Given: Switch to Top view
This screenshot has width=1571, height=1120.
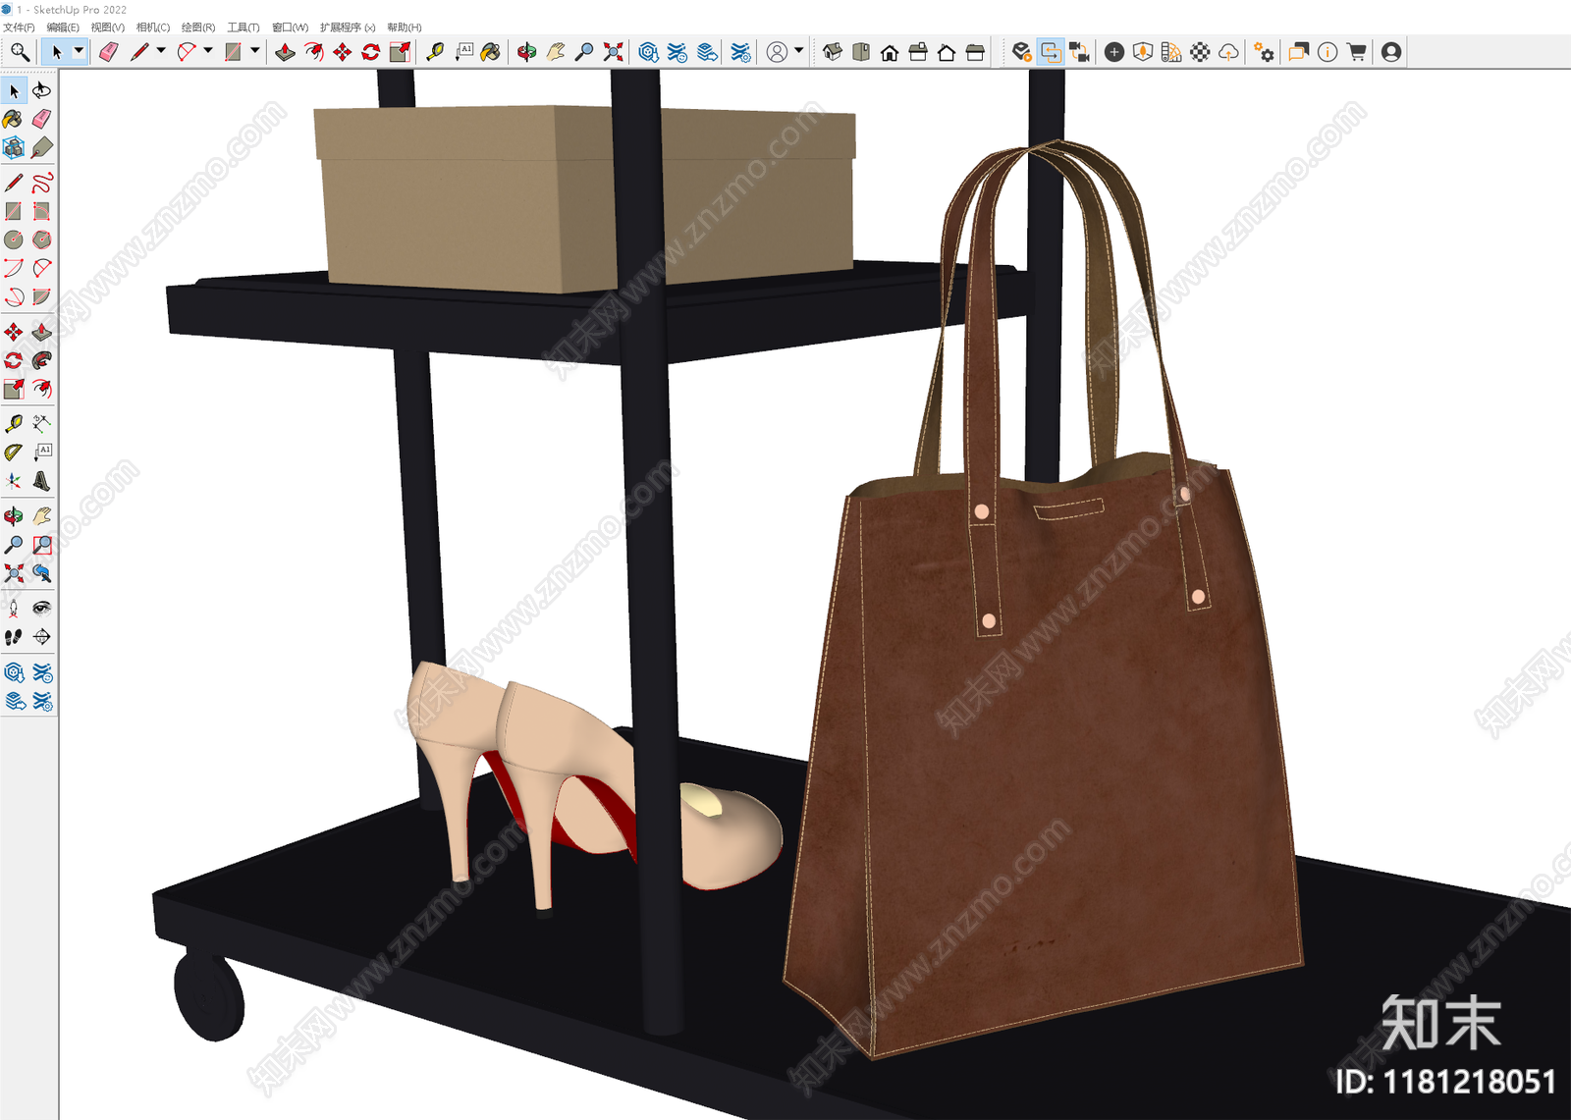Looking at the screenshot, I should click(x=861, y=52).
